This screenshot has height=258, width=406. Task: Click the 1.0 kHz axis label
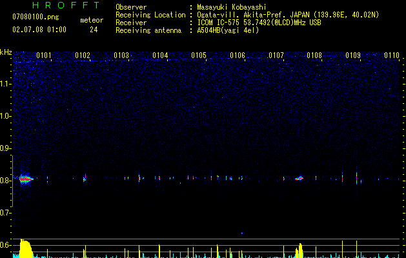tap(5, 116)
